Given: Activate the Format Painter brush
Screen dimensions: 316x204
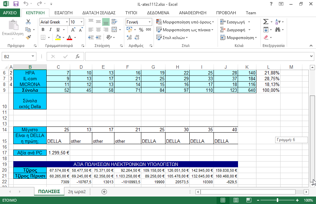Looking at the screenshot, I should [28, 37].
